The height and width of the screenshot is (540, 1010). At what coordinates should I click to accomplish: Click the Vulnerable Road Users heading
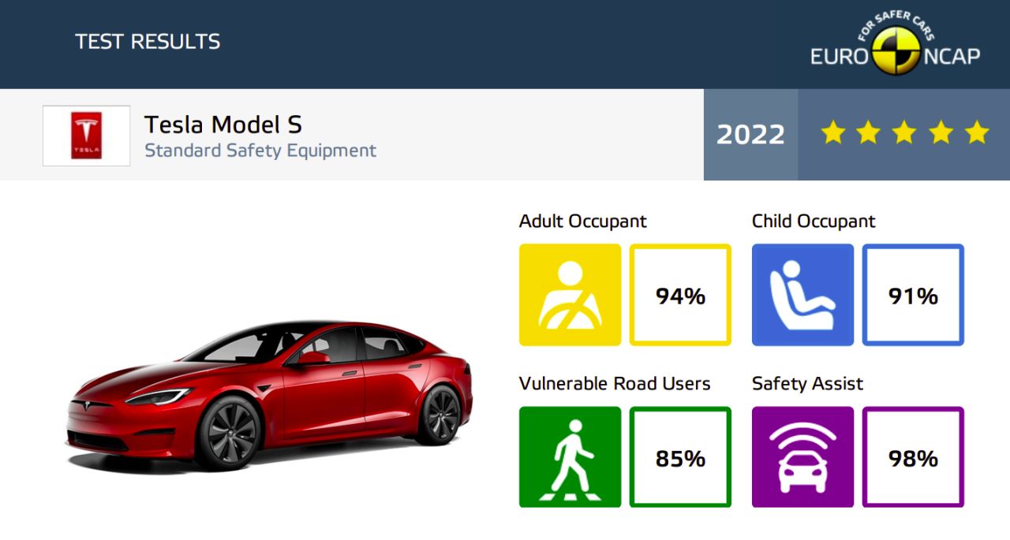tap(615, 384)
